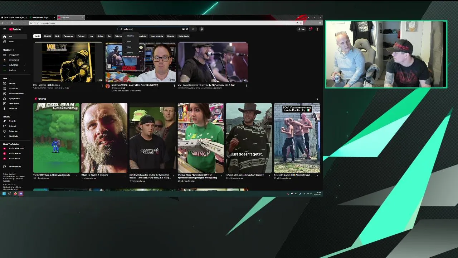Open Shorts in the sidebar
This screenshot has height=258, width=458.
pos(14,42)
